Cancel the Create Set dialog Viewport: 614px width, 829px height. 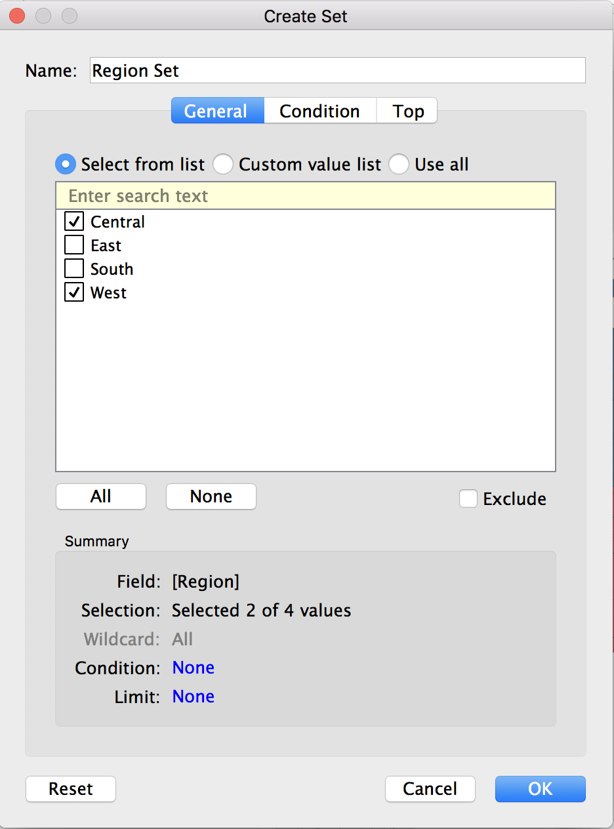point(430,788)
